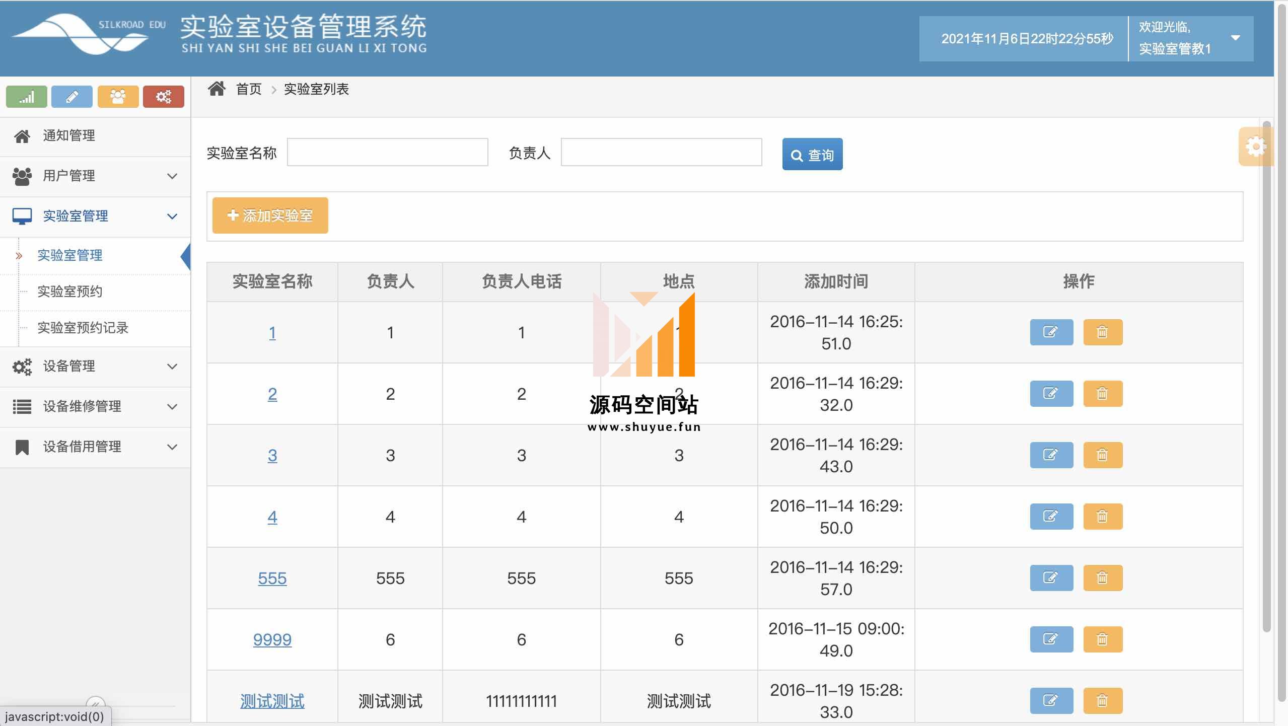Collapse 实验室管理 parent menu
Image resolution: width=1288 pixels, height=726 pixels.
point(95,216)
